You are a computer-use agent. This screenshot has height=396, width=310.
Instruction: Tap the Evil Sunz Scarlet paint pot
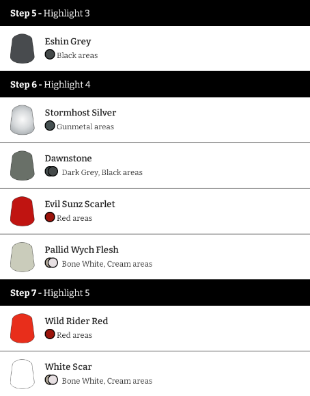(23, 211)
